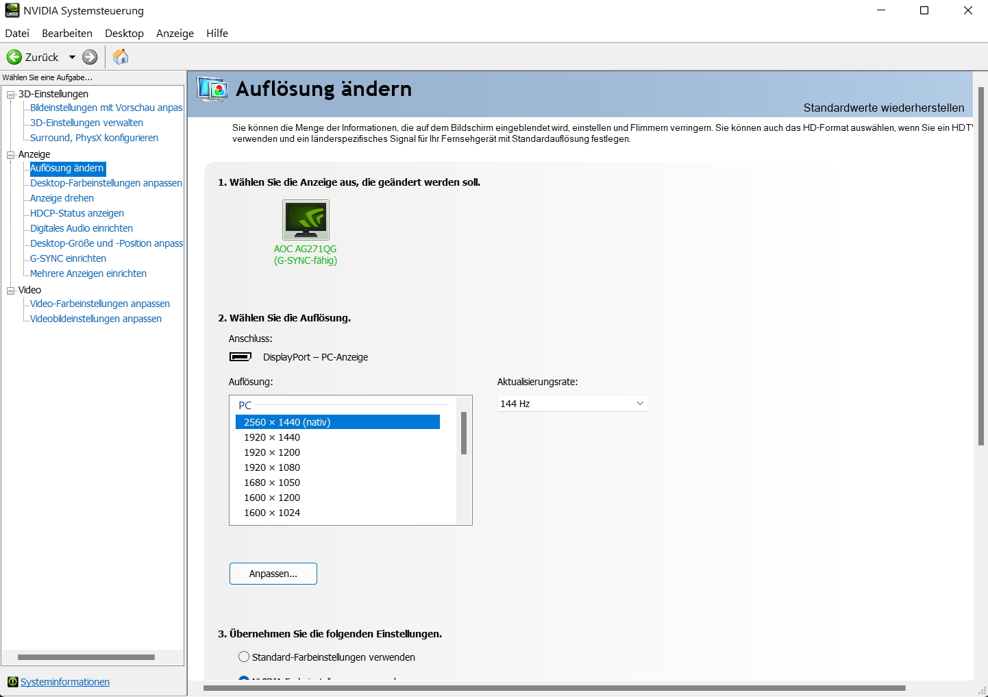The width and height of the screenshot is (988, 697).
Task: Open the Desktop menu
Action: [x=124, y=33]
